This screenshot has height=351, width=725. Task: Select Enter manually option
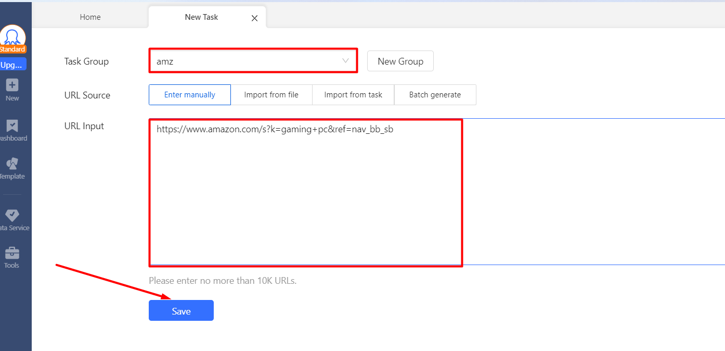tap(189, 94)
